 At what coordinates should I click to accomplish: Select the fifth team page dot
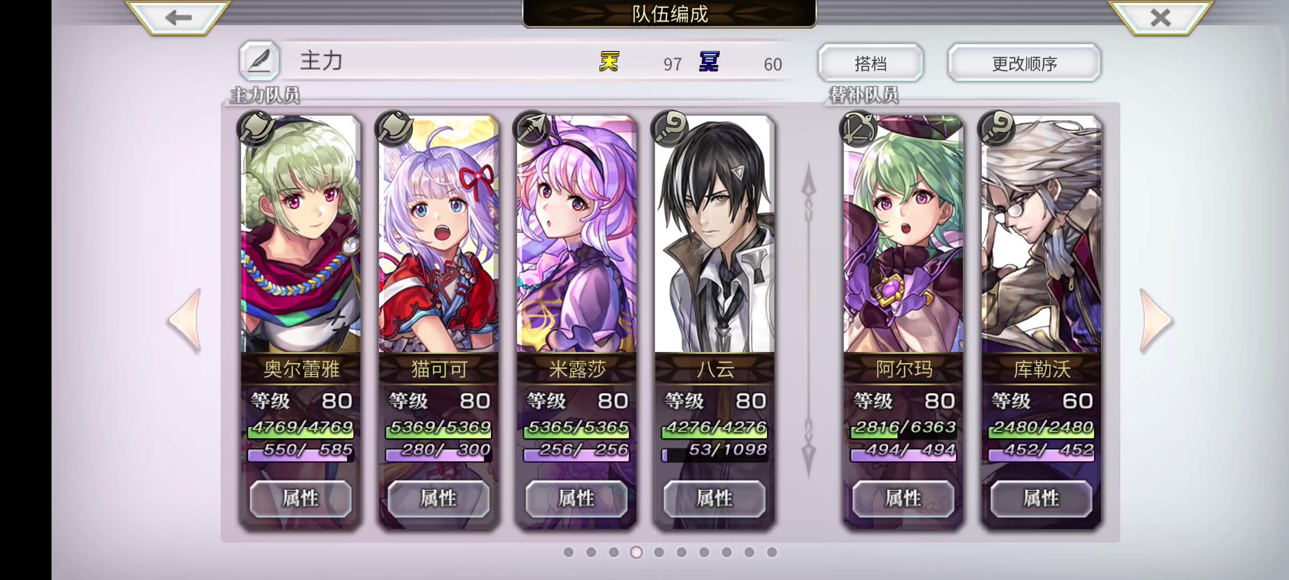click(659, 552)
